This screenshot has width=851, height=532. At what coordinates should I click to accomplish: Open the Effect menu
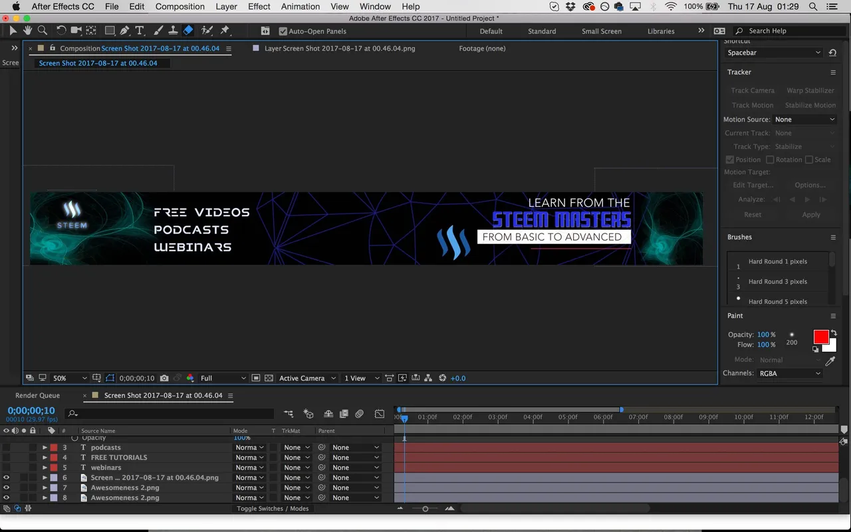pyautogui.click(x=259, y=7)
